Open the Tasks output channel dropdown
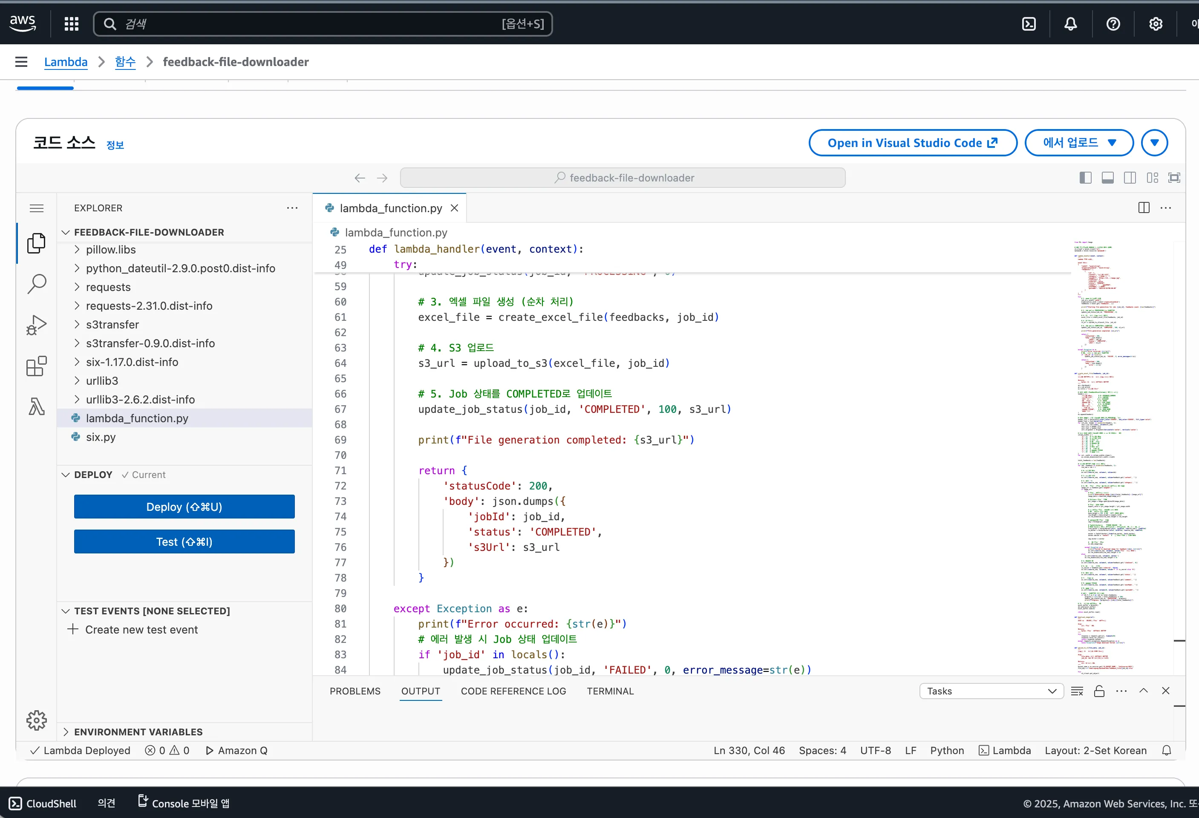 tap(991, 691)
